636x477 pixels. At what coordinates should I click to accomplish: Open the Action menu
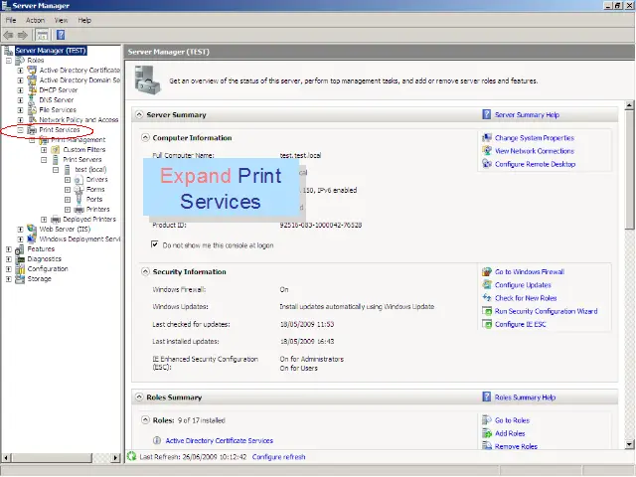(x=35, y=20)
